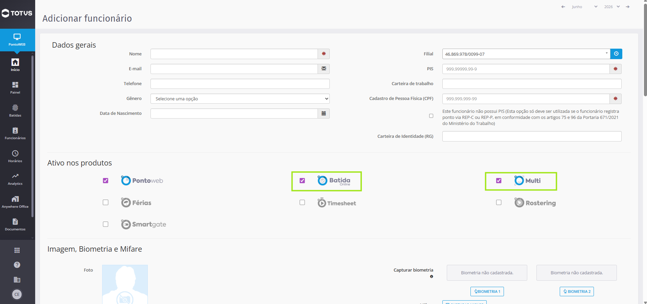This screenshot has height=304, width=647.
Task: Click the page vertical scrollbar
Action: (x=645, y=51)
